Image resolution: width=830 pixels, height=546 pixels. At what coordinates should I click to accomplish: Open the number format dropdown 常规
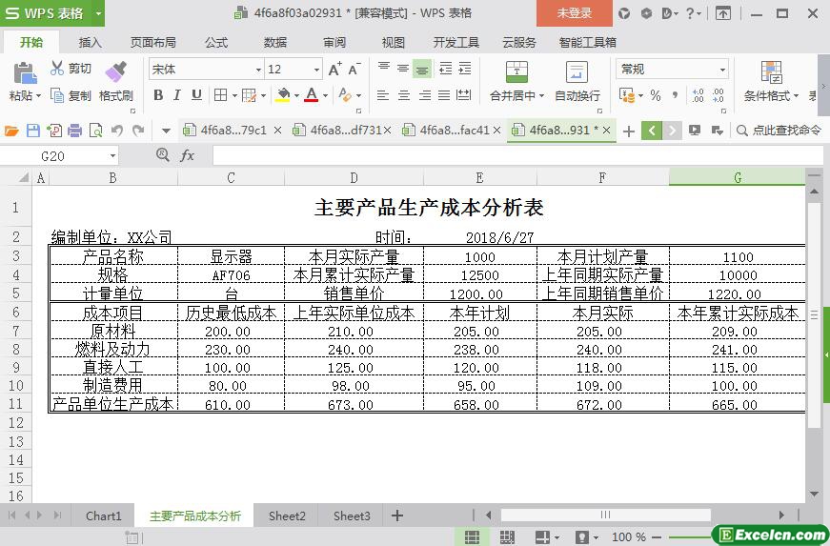tap(722, 70)
